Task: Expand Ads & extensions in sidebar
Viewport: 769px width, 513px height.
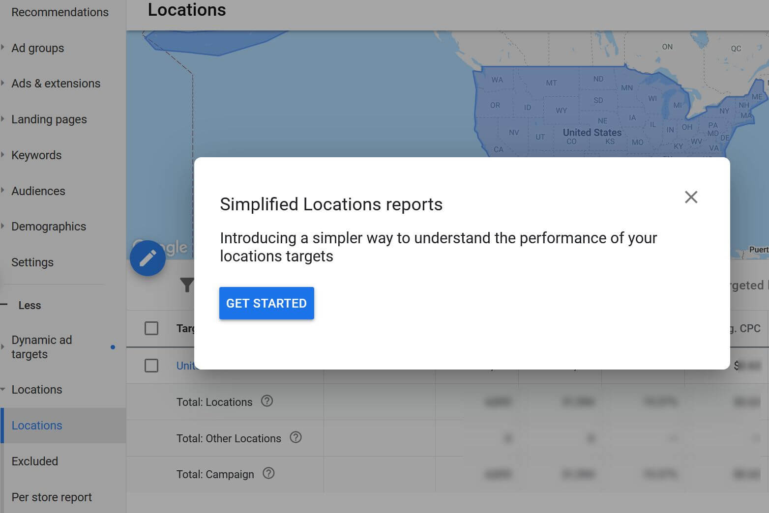Action: 56,84
